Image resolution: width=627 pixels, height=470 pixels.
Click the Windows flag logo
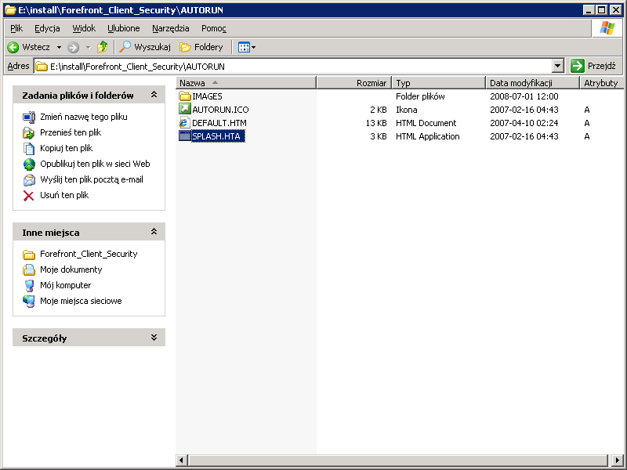coord(607,28)
